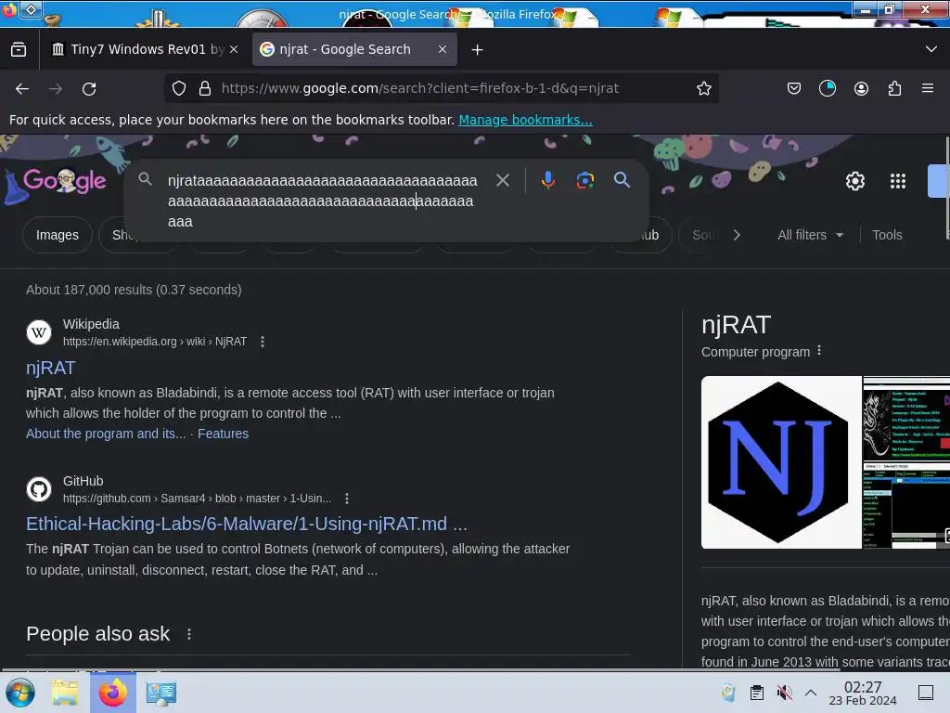Expand the All filters dropdown

[x=810, y=235]
